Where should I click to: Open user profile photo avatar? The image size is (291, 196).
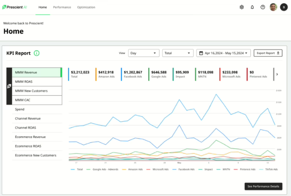[273, 7]
